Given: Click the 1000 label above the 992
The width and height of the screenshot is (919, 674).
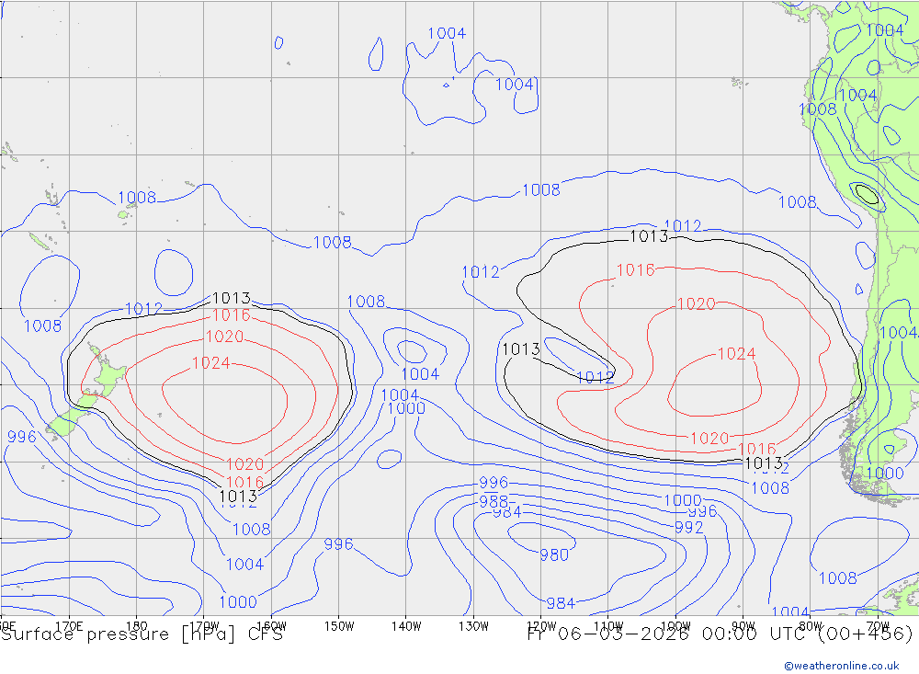Looking at the screenshot, I should coord(683,500).
